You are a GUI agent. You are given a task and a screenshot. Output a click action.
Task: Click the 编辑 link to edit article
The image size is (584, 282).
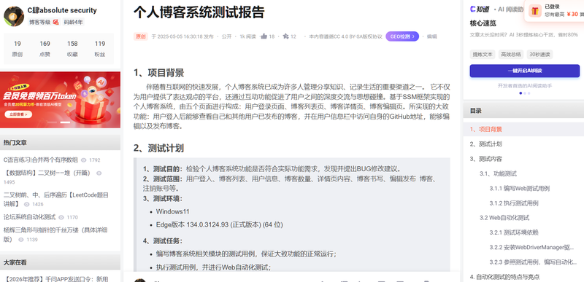[x=431, y=36]
